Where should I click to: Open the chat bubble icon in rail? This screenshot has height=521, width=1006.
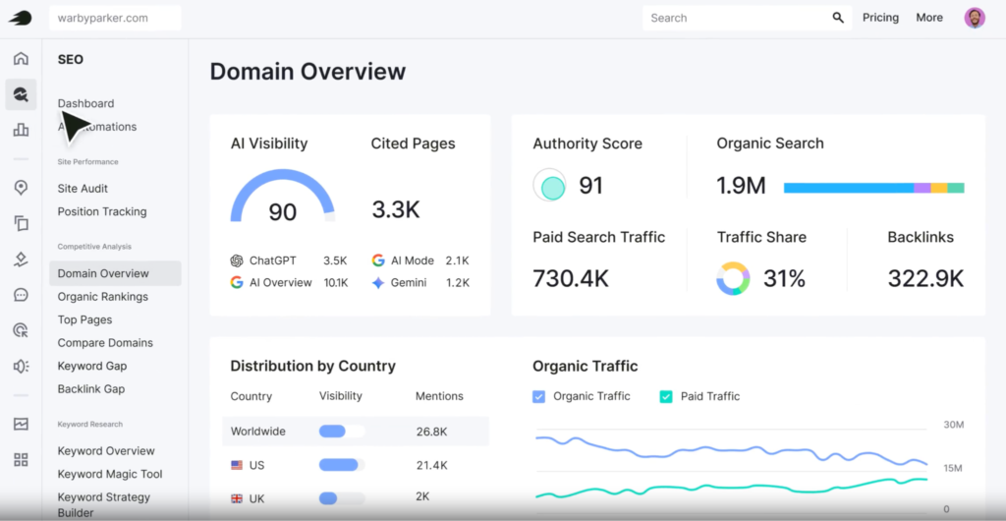(22, 295)
